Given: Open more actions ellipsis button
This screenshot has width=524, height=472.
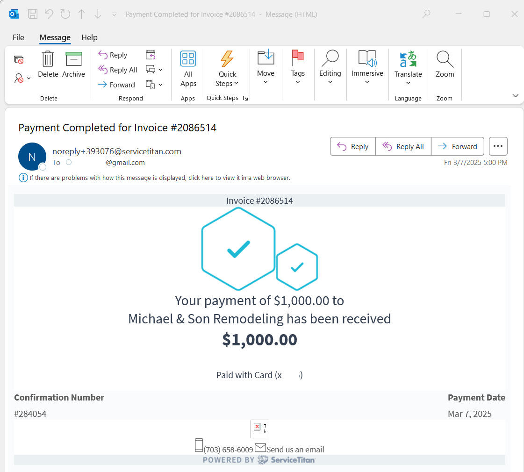Looking at the screenshot, I should (498, 146).
